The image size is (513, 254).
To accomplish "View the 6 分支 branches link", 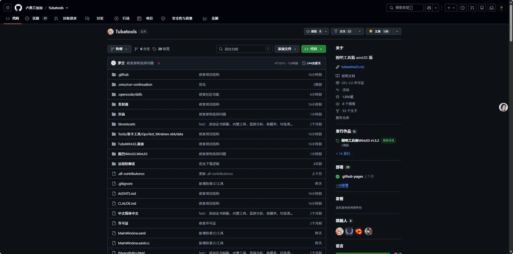I will pos(142,49).
